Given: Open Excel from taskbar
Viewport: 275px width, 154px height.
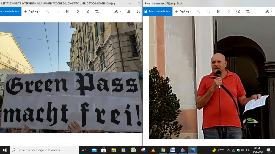Looking at the screenshot, I should pos(133,150).
